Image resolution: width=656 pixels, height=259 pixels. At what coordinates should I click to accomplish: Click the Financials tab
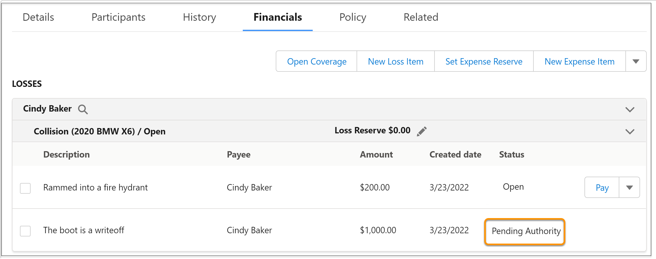click(278, 17)
